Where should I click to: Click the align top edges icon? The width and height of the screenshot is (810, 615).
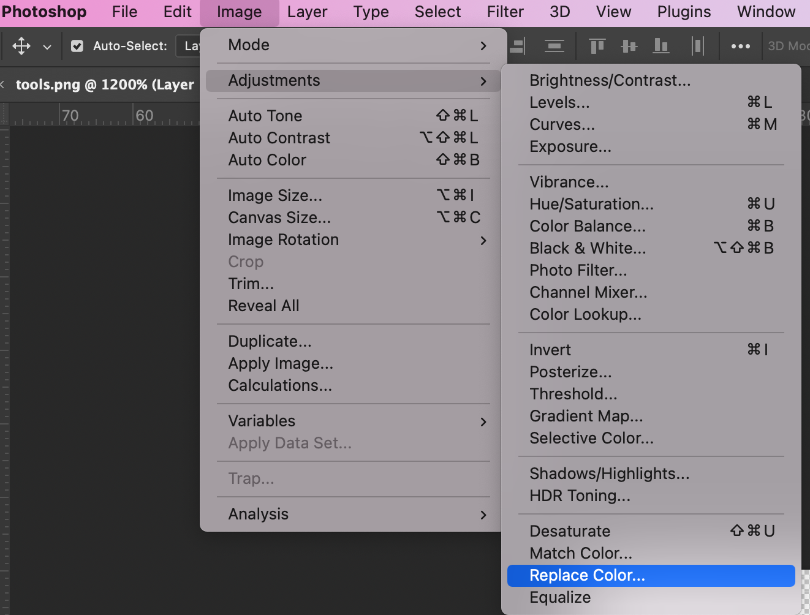click(x=597, y=46)
